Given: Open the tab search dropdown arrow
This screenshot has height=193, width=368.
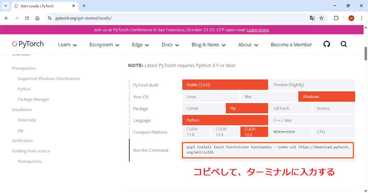Looking at the screenshot, I should [x=6, y=6].
